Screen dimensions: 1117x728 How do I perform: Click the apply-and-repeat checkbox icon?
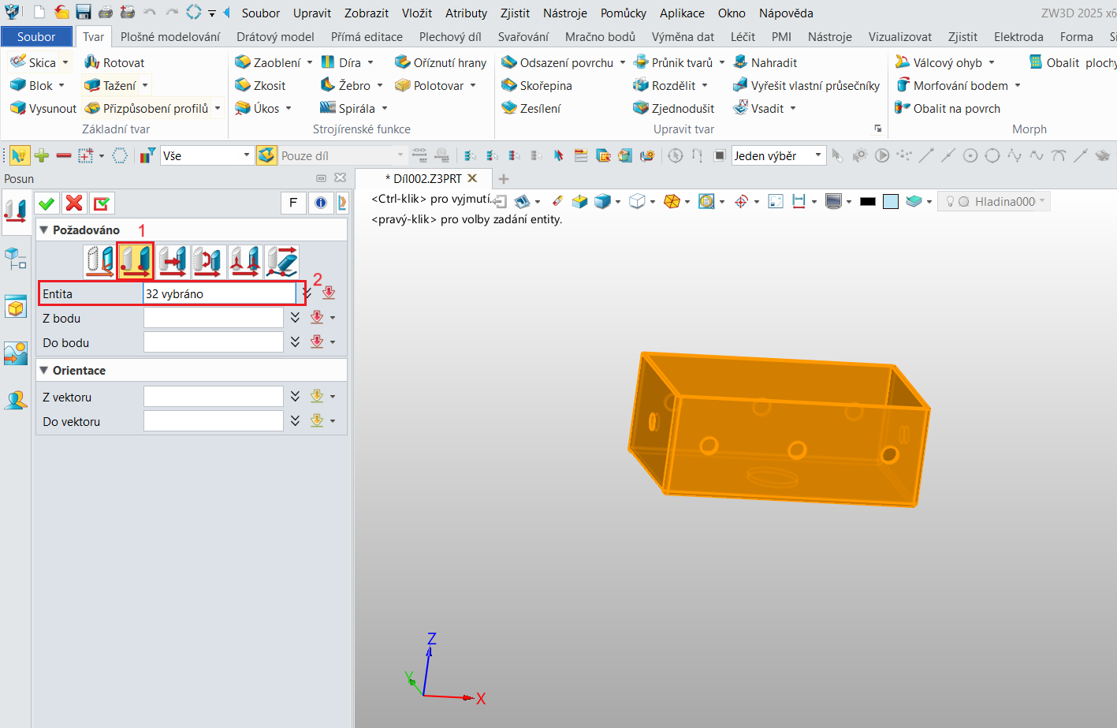tap(101, 203)
